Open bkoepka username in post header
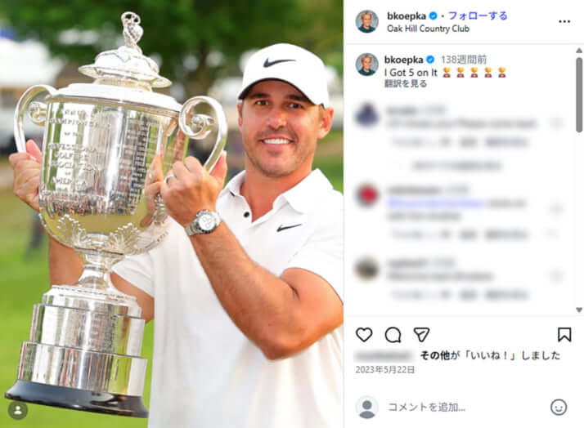 [x=407, y=16]
